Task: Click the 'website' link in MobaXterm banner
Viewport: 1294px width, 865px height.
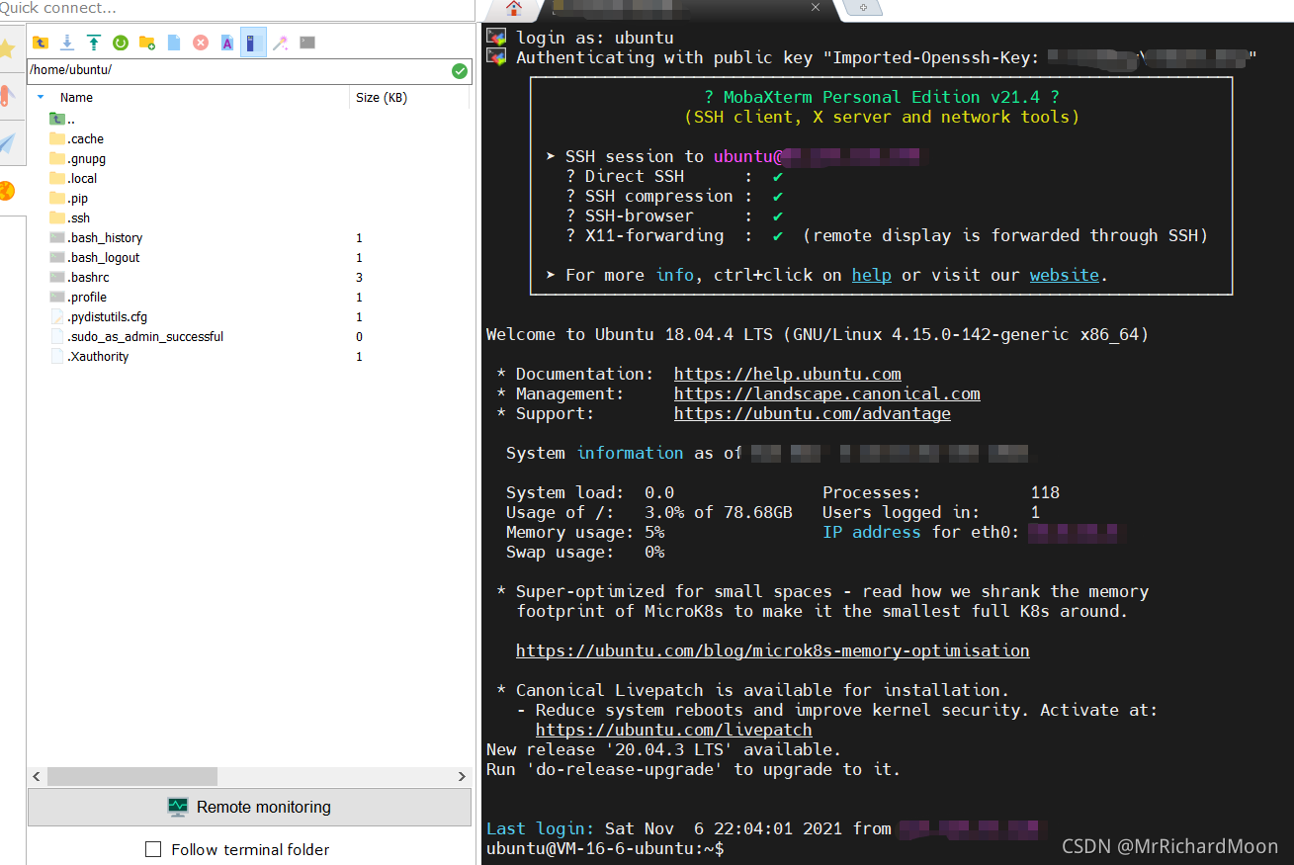Action: click(x=1065, y=275)
